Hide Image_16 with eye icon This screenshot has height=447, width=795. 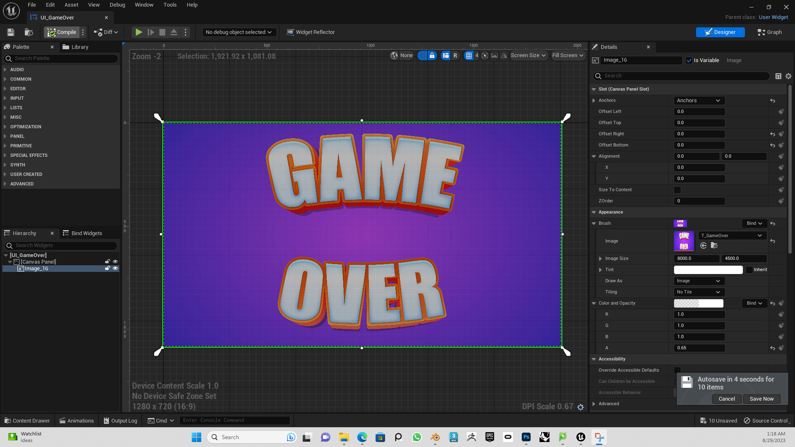(116, 269)
